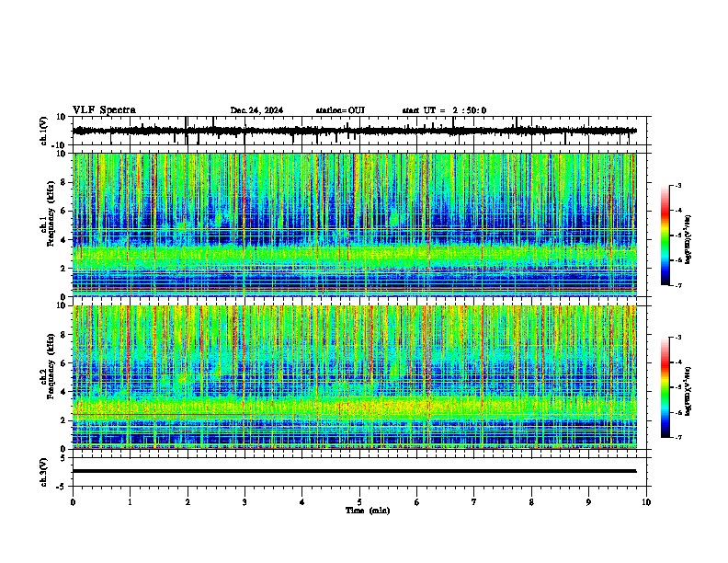Click the 'ch.1(V)' axis label of the waveform panel
Image resolution: width=728 pixels, height=563 pixels.
(x=44, y=131)
